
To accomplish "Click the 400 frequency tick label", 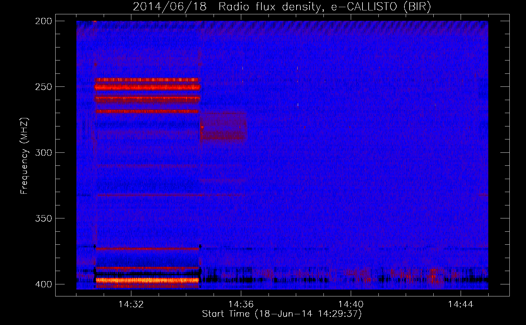I will (44, 284).
